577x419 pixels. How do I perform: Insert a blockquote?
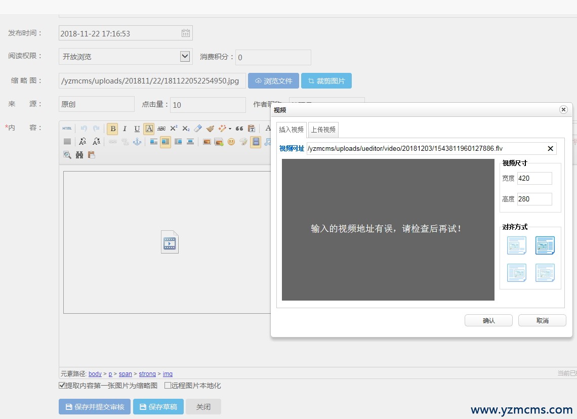click(239, 129)
